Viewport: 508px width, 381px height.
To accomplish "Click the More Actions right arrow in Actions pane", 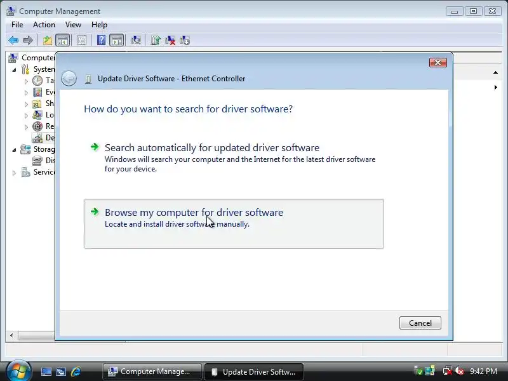I will 496,87.
